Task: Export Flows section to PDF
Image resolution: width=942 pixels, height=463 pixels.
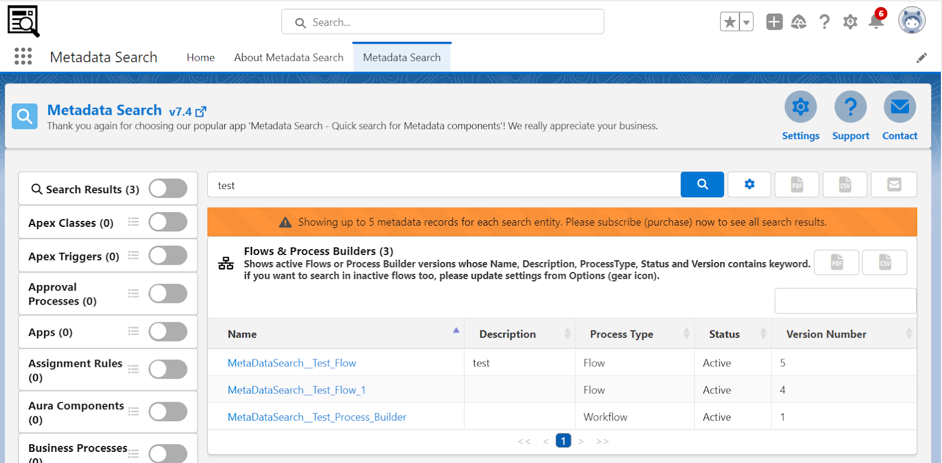Action: click(837, 262)
